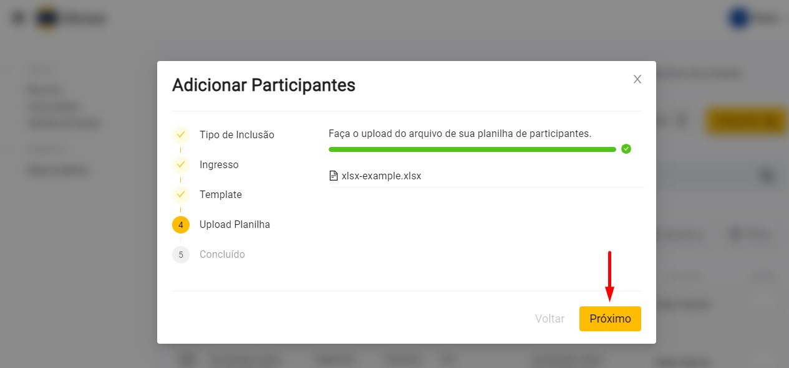Go to Ingresso step label
Screen dimensions: 789x368
(x=219, y=164)
